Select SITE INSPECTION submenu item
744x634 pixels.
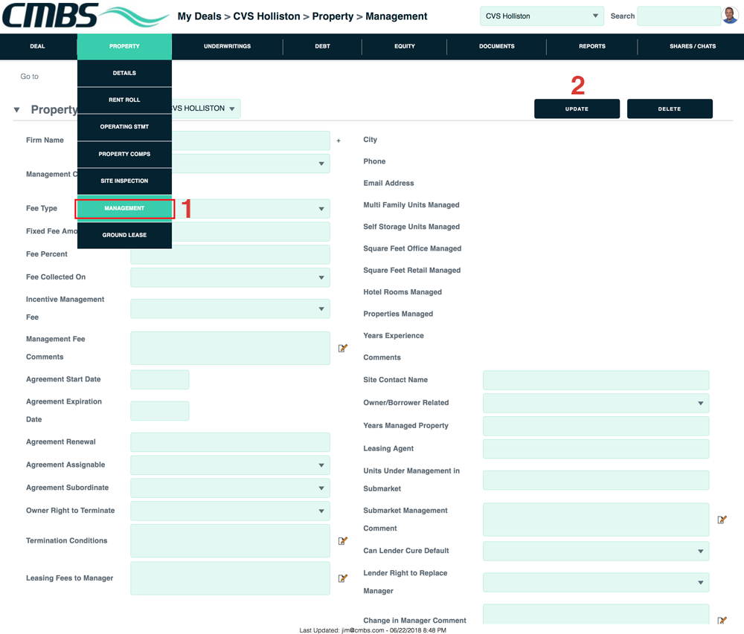click(124, 181)
